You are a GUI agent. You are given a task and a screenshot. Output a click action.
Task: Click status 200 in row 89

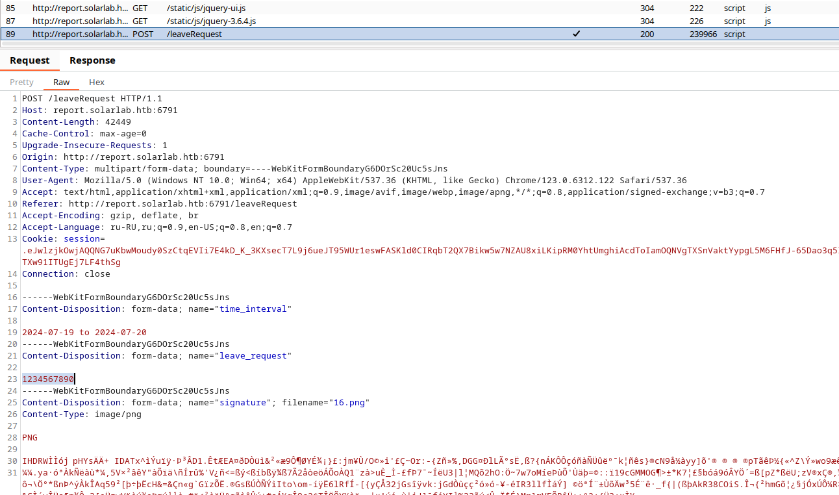(x=647, y=34)
